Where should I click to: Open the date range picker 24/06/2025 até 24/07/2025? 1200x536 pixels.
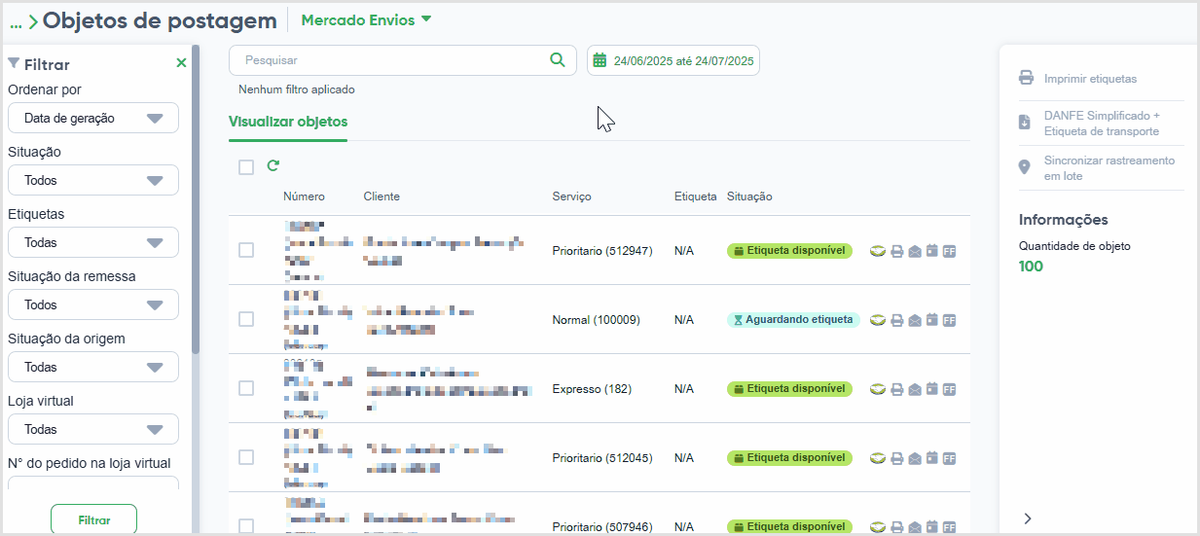click(x=673, y=60)
